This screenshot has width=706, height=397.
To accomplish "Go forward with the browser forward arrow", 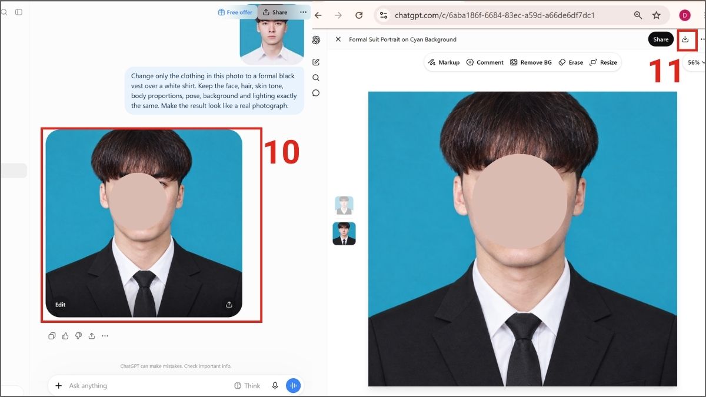I will pos(338,15).
